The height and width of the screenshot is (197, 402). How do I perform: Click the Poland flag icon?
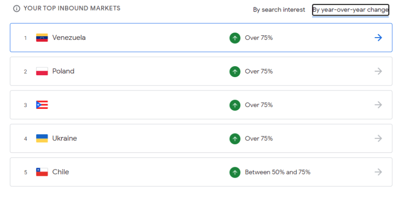[42, 71]
